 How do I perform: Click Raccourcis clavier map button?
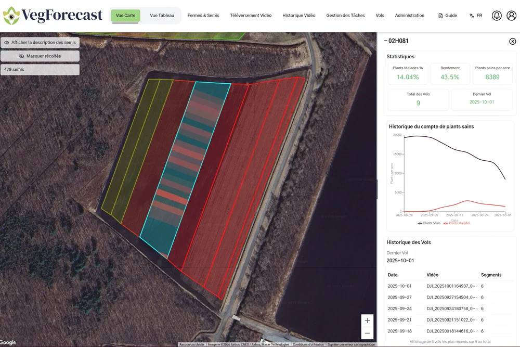pyautogui.click(x=192, y=345)
